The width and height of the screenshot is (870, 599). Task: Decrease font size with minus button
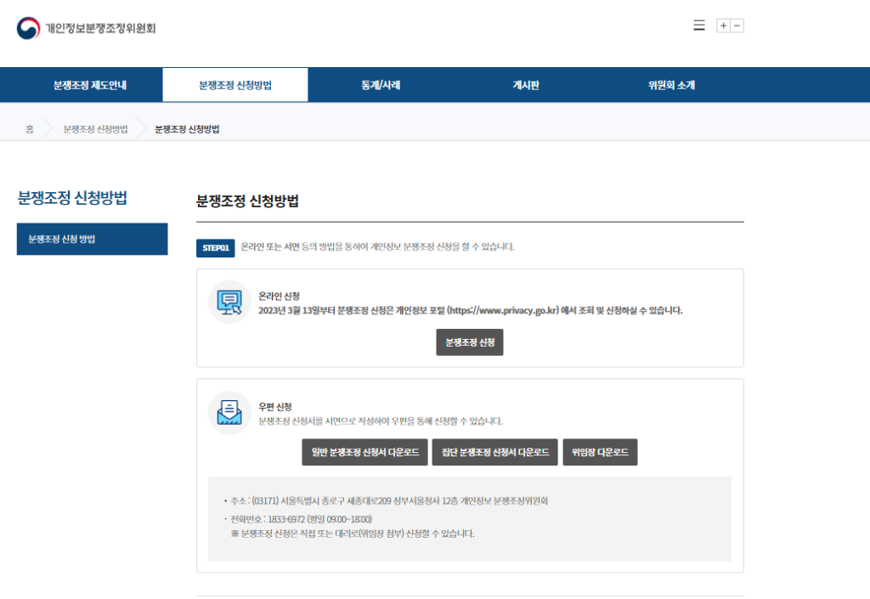click(737, 25)
